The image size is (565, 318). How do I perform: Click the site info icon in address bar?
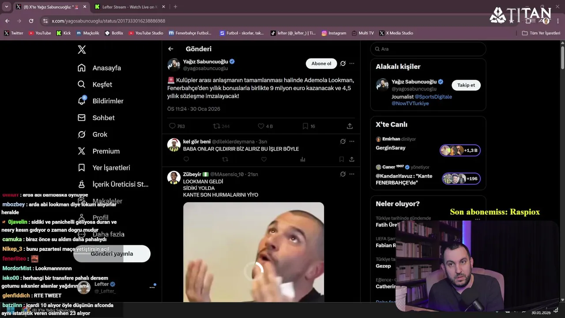pos(45,21)
